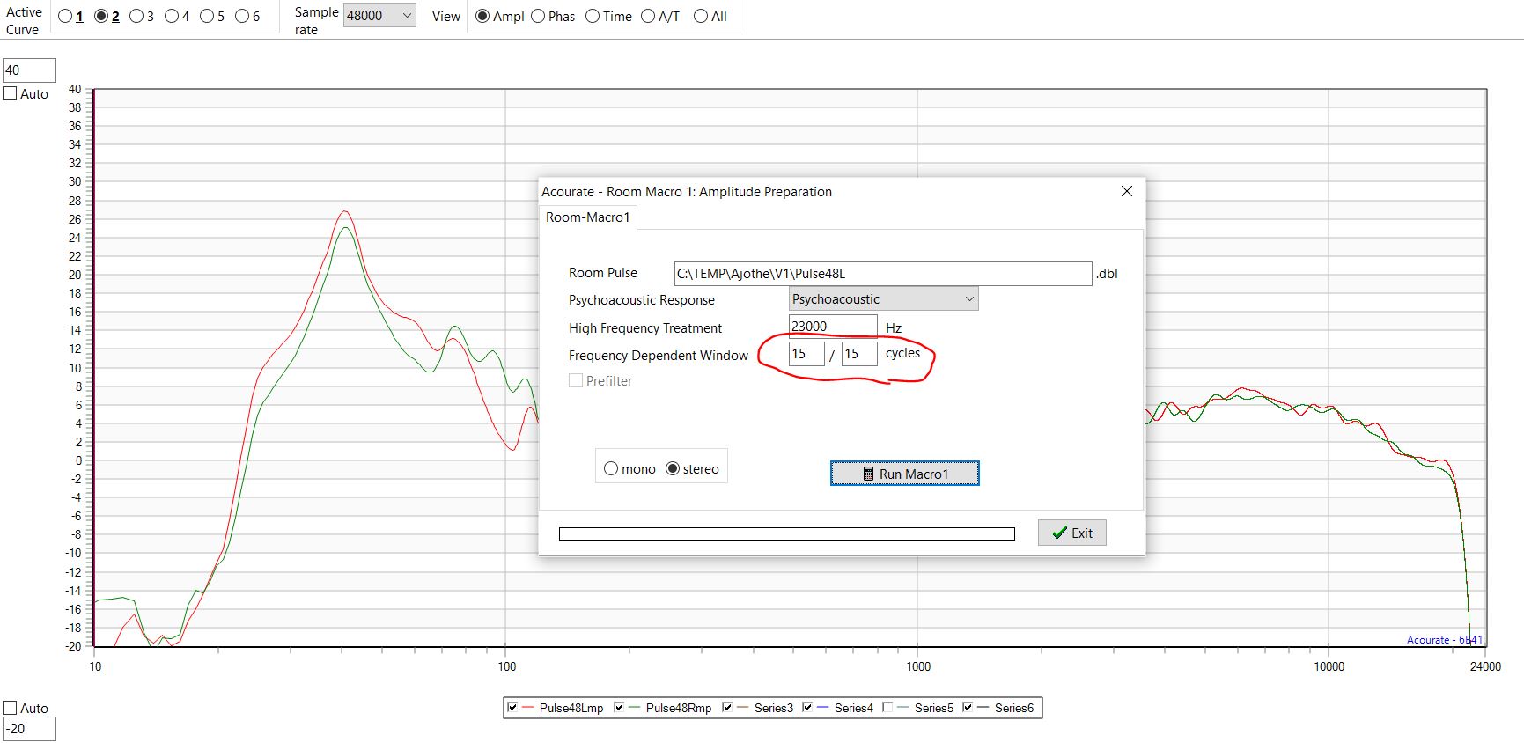Click the first Frequency Dependent Window cycles field

pos(806,354)
